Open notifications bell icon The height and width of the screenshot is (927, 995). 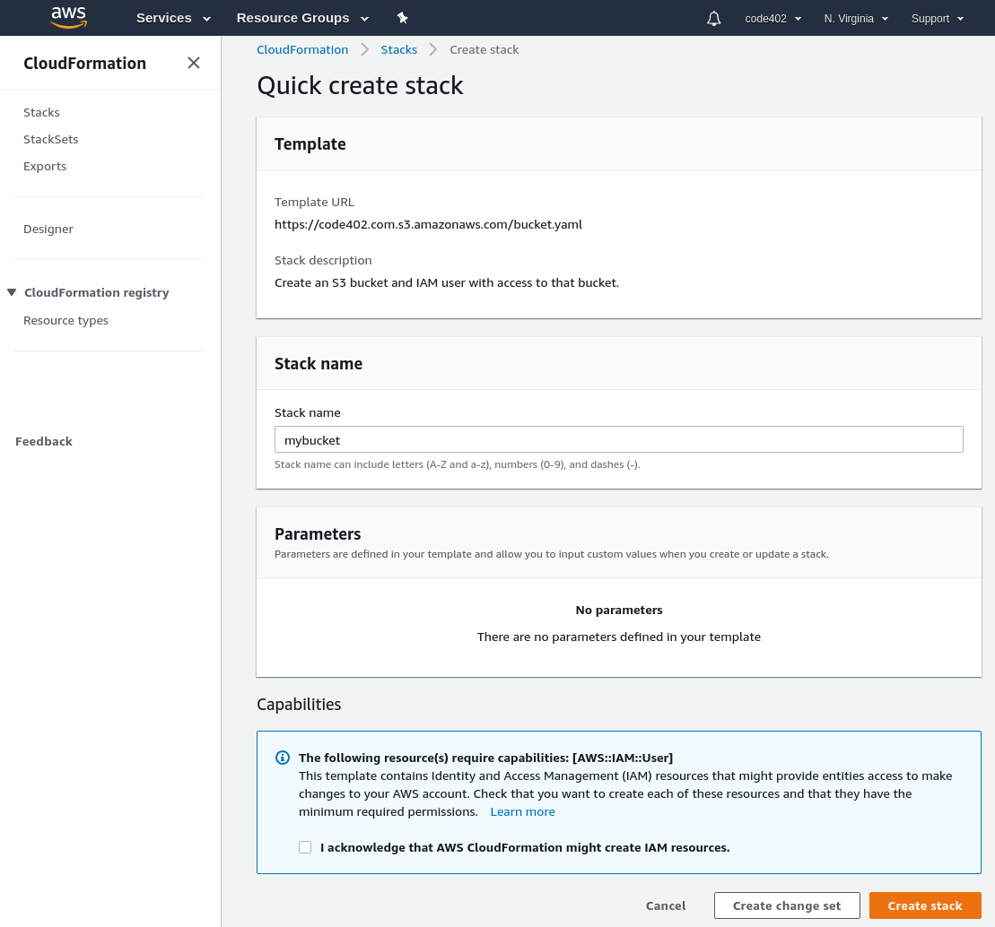point(714,19)
